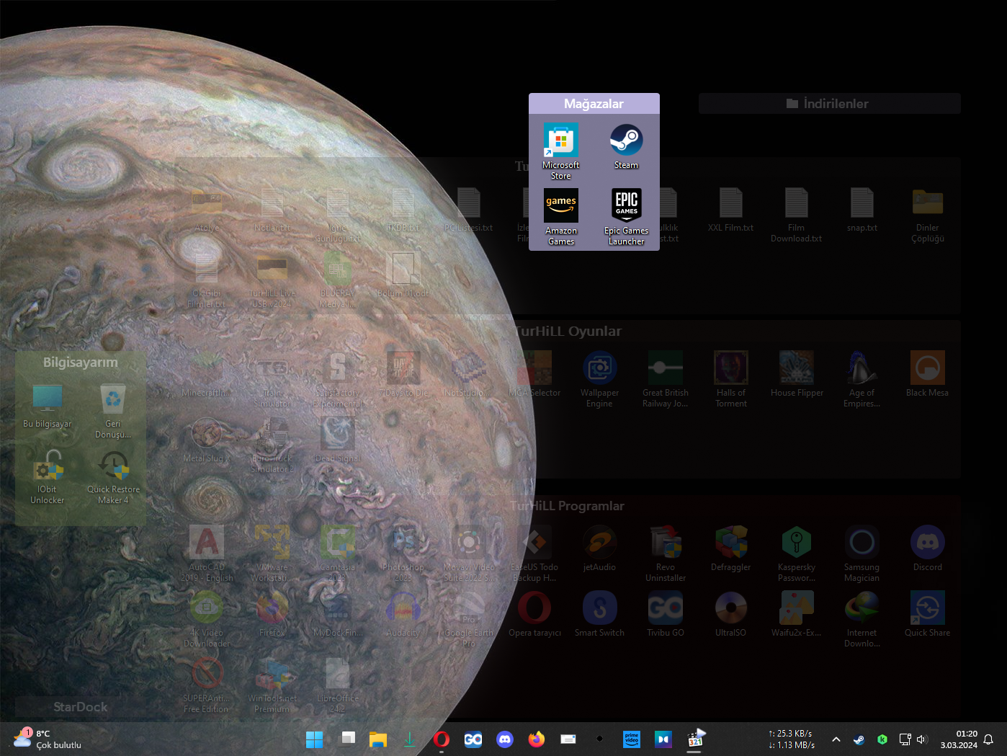Open Firefox from the taskbar
The image size is (1007, 756).
(537, 739)
